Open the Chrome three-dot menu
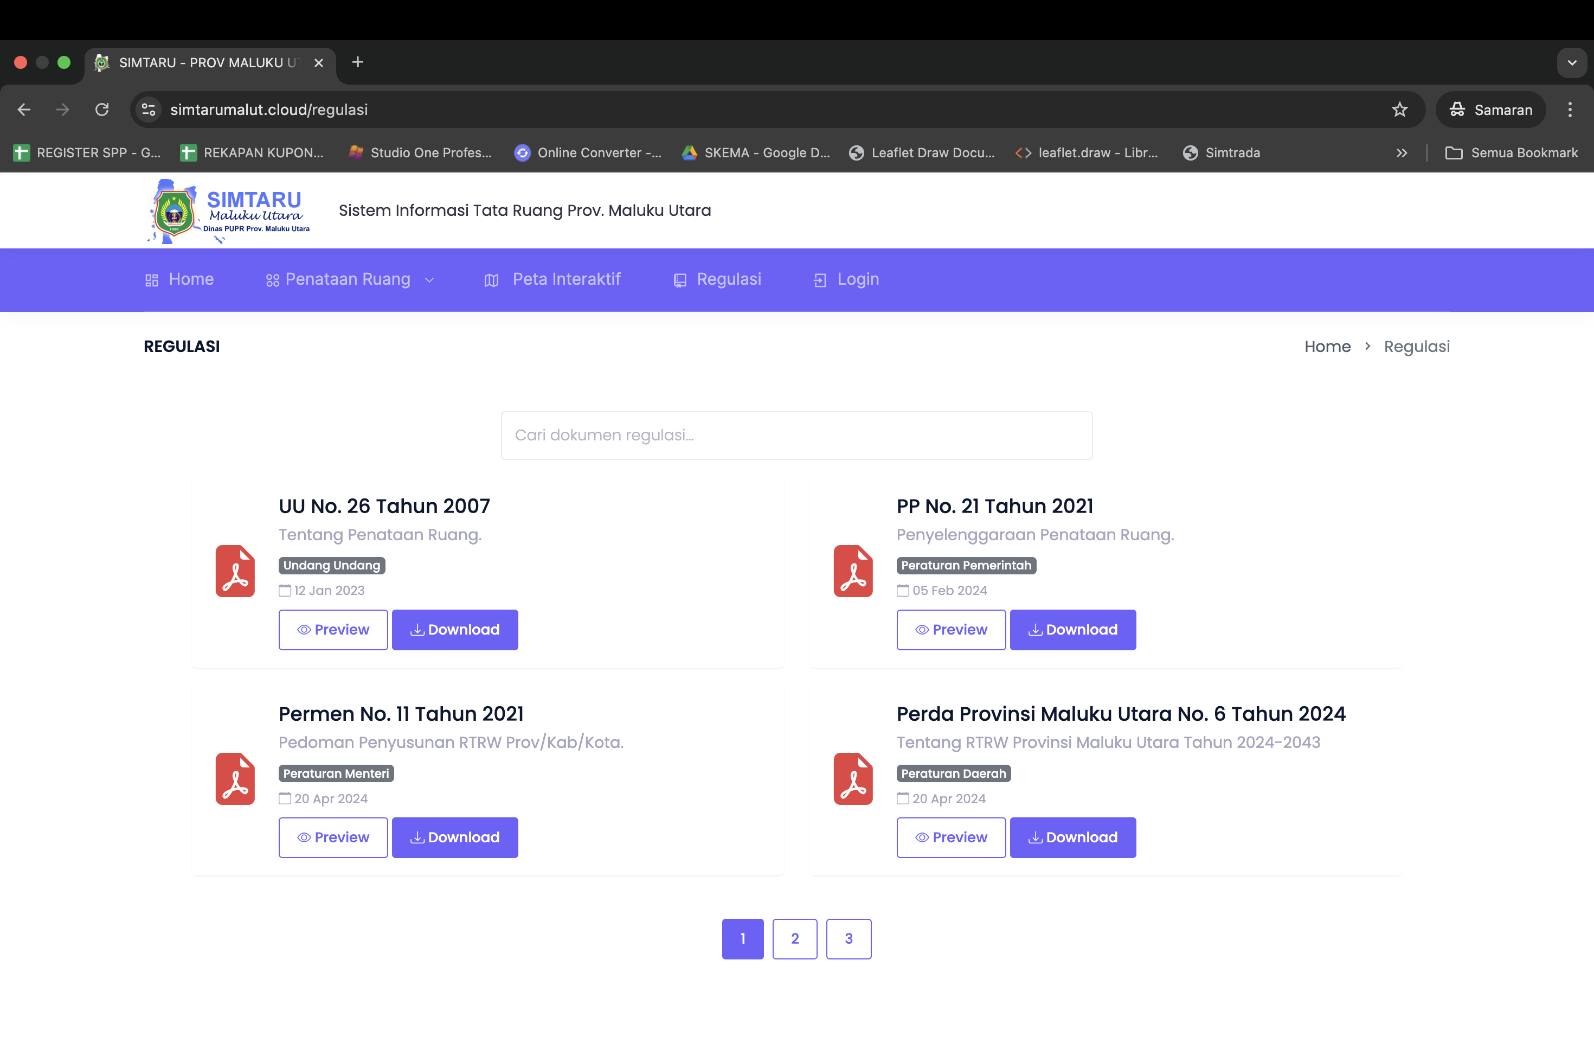Viewport: 1594px width, 1037px height. (1569, 110)
